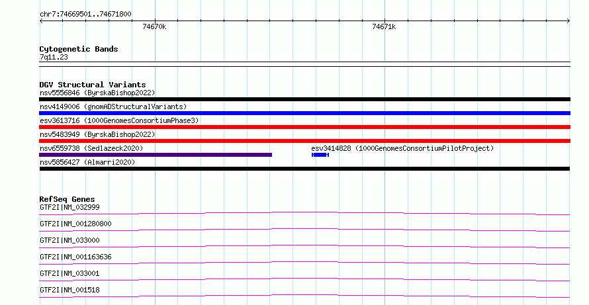Click the red bar for esv3613716
589x305 pixels.
point(304,127)
